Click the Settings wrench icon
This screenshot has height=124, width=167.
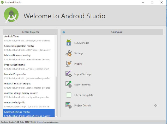69,53
